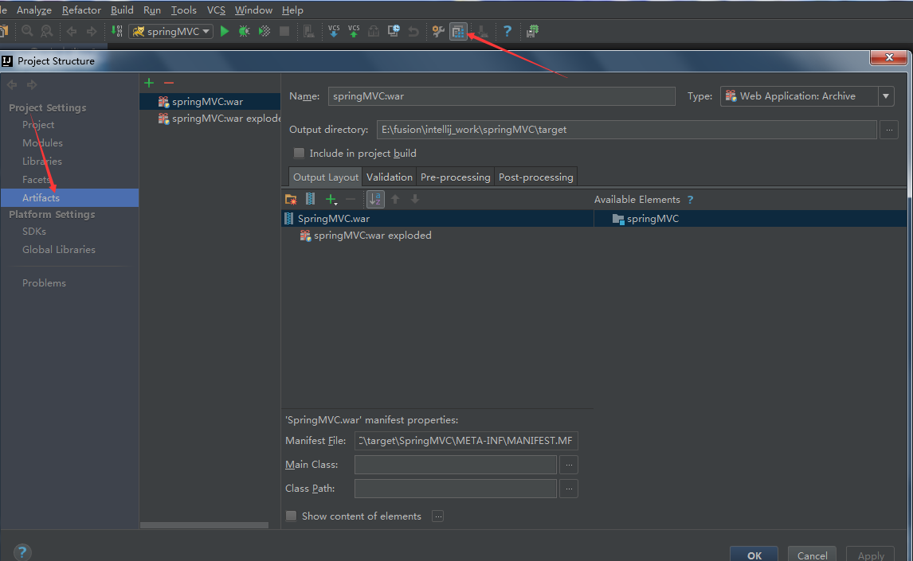
Task: Click the Output directory path field
Action: point(626,129)
